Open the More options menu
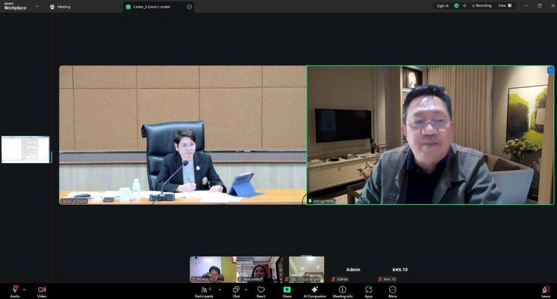 pos(392,290)
